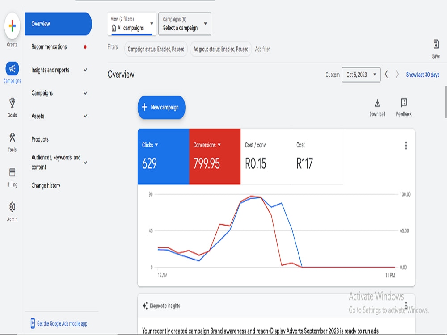
Task: Click the All campaigns home icon
Action: tap(114, 28)
